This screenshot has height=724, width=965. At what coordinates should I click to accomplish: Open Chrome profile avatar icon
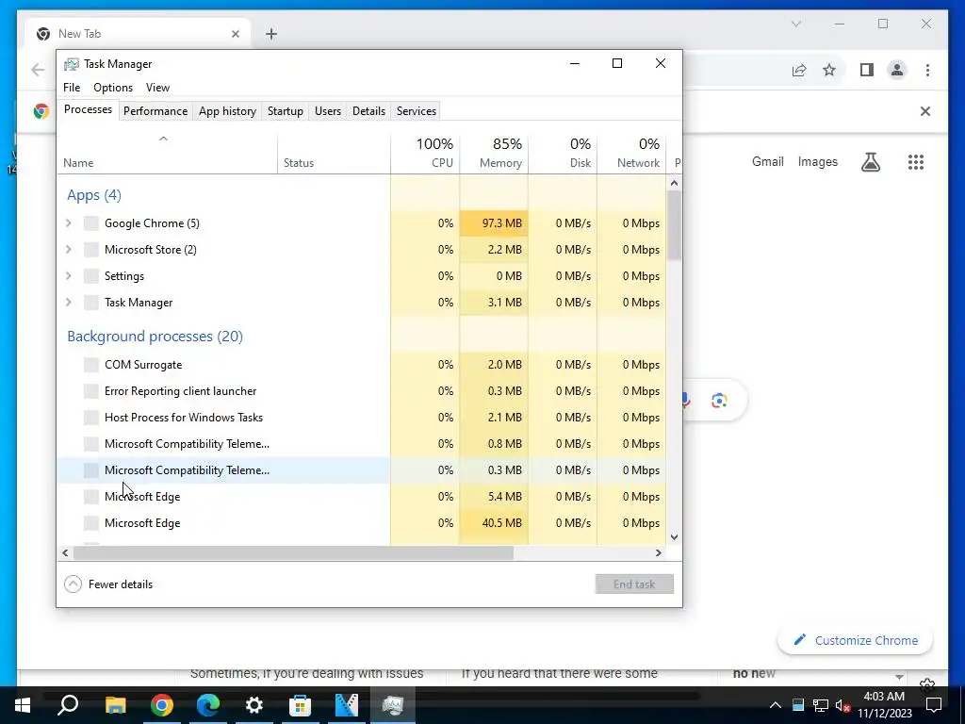(x=897, y=70)
